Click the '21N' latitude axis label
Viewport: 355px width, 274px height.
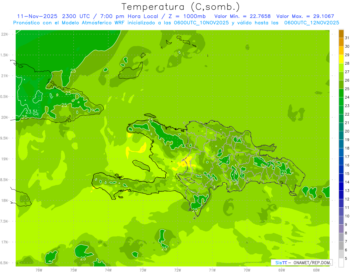[5, 76]
